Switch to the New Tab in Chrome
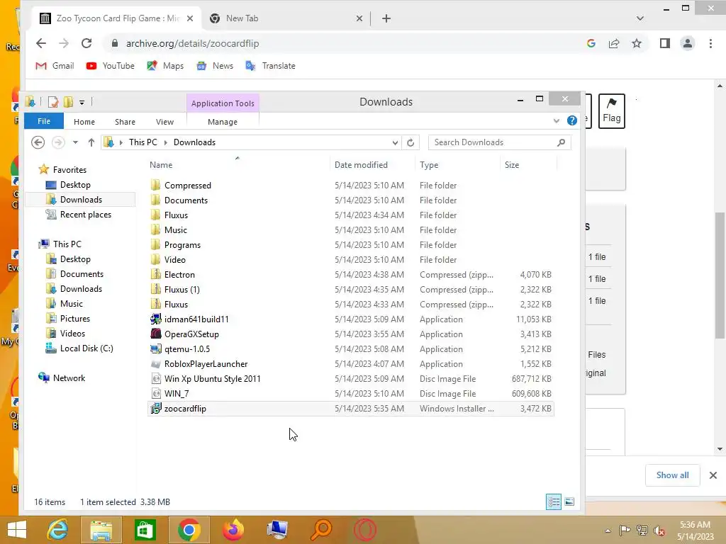Screen dimensions: 726x544 coord(282,18)
